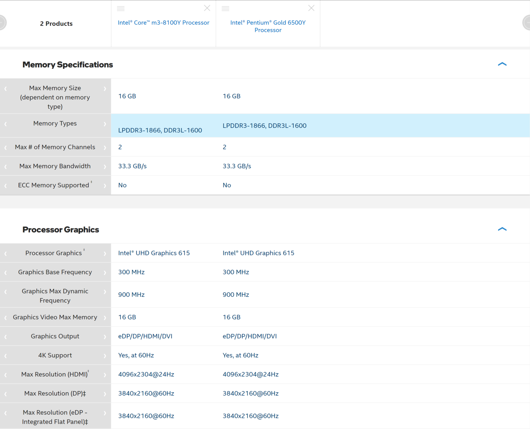Click the drag handle above Pentium Gold 6500Y
The image size is (530, 429).
click(225, 9)
